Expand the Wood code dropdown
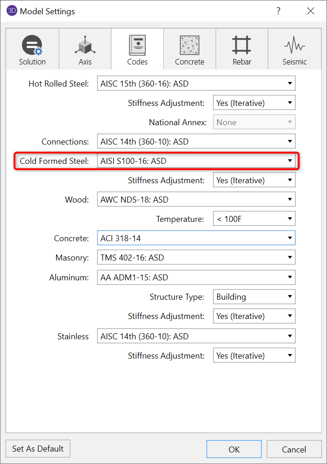The width and height of the screenshot is (327, 464). click(196, 200)
